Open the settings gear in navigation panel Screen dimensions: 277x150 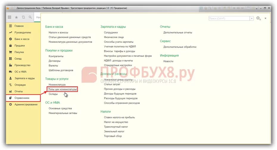(258, 18)
